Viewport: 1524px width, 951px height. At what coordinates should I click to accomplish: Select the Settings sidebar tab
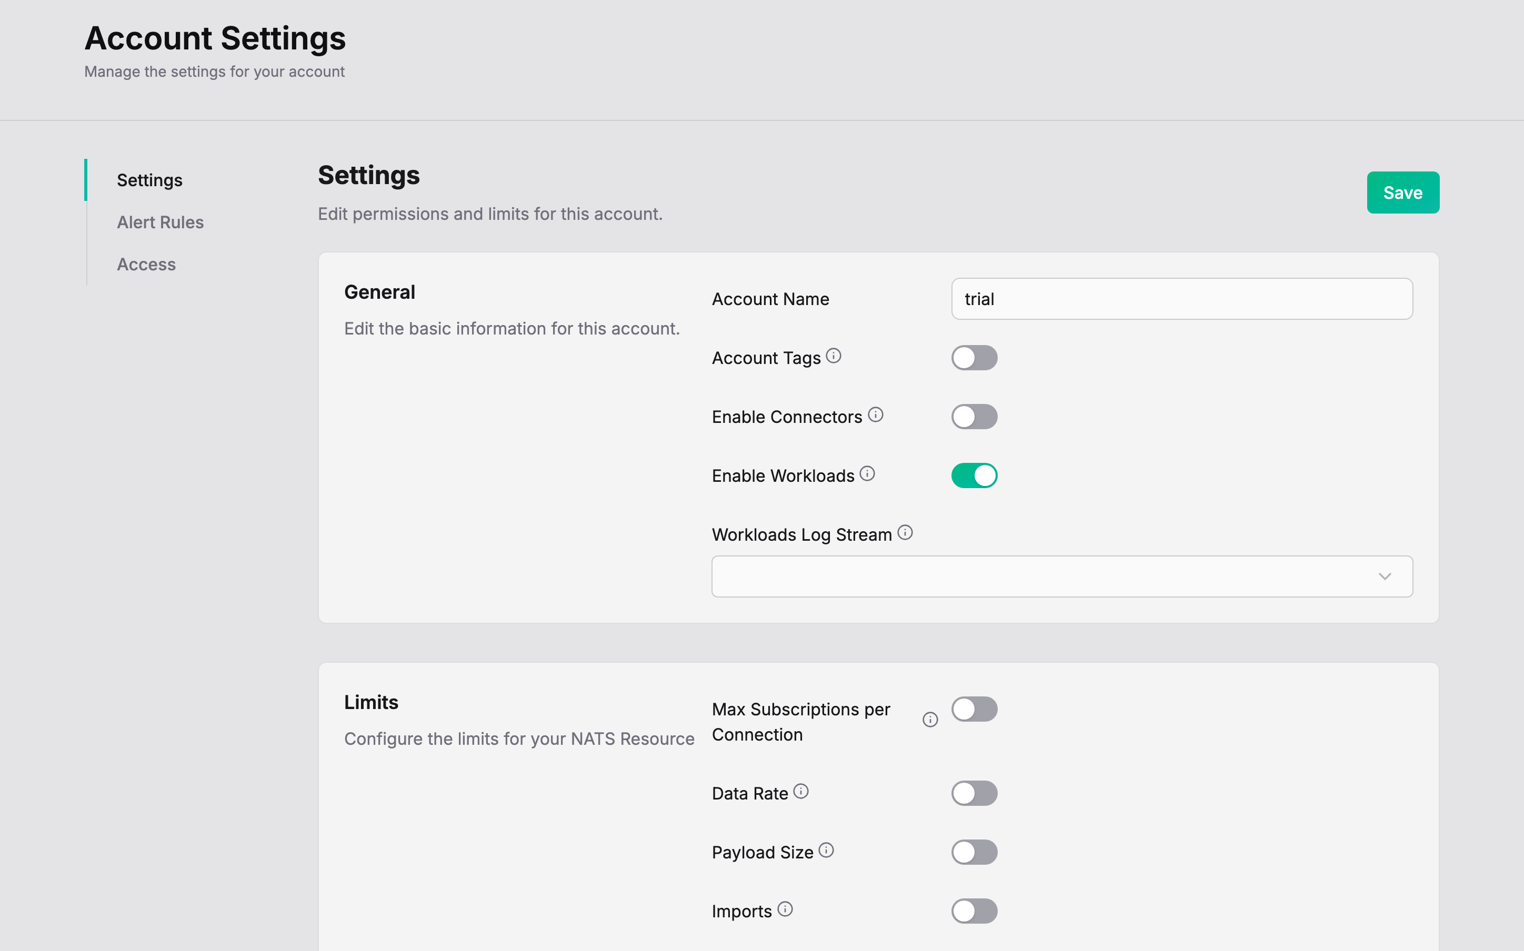click(x=150, y=180)
